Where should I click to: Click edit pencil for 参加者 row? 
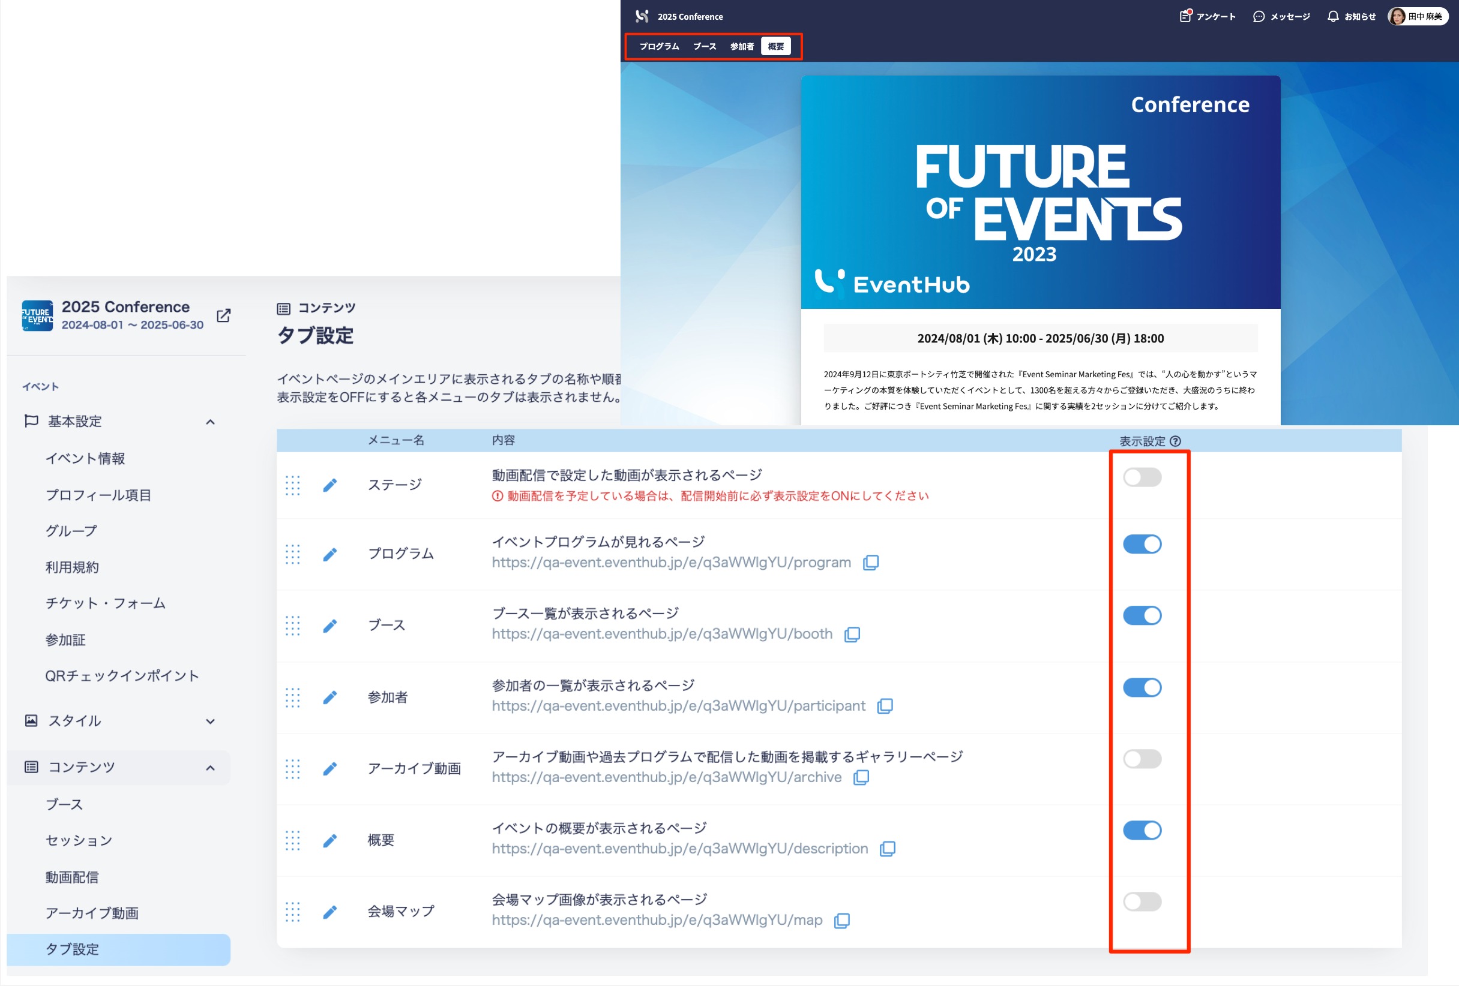329,698
